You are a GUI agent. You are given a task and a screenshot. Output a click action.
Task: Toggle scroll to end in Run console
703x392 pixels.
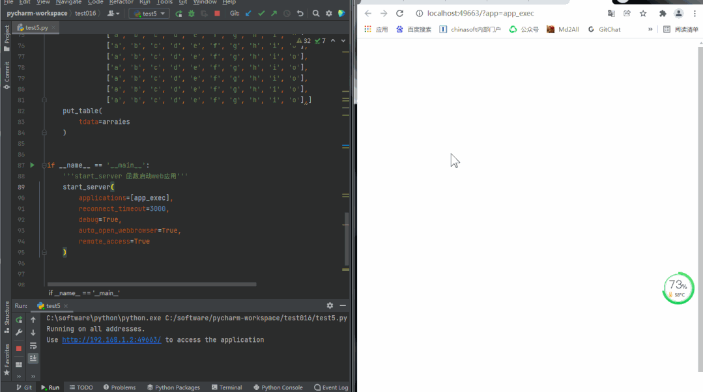pyautogui.click(x=33, y=358)
